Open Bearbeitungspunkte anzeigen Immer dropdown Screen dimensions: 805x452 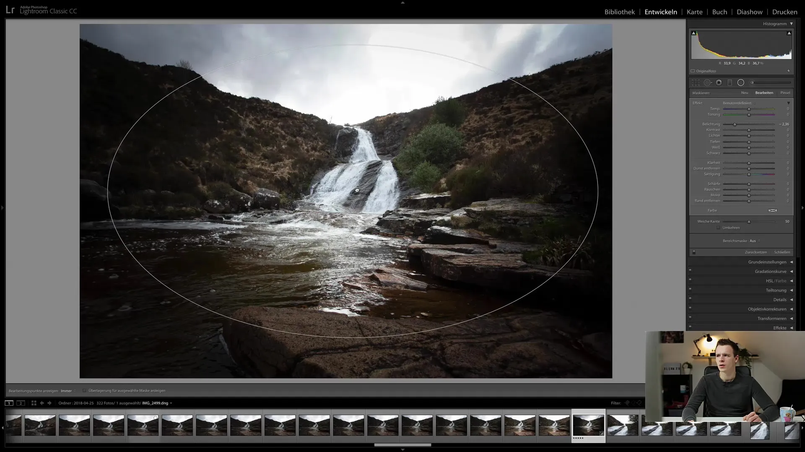tap(68, 391)
